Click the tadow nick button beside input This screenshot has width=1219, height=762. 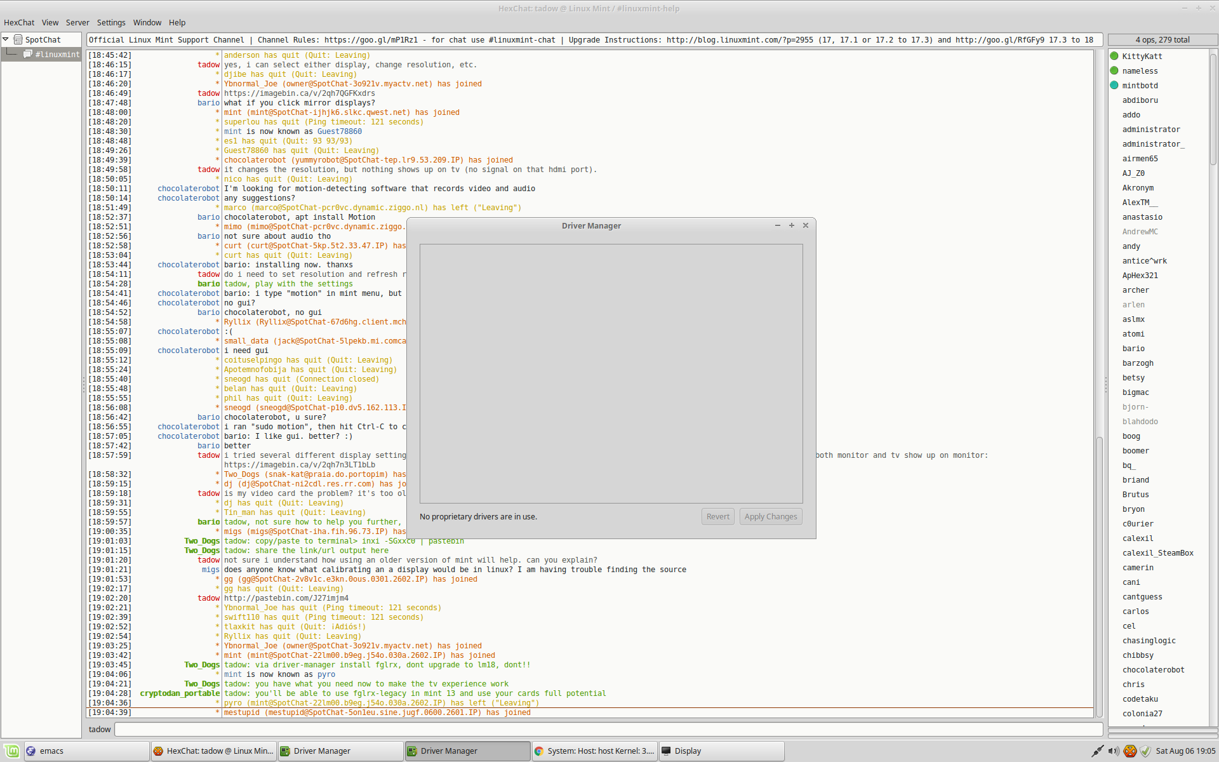coord(100,729)
